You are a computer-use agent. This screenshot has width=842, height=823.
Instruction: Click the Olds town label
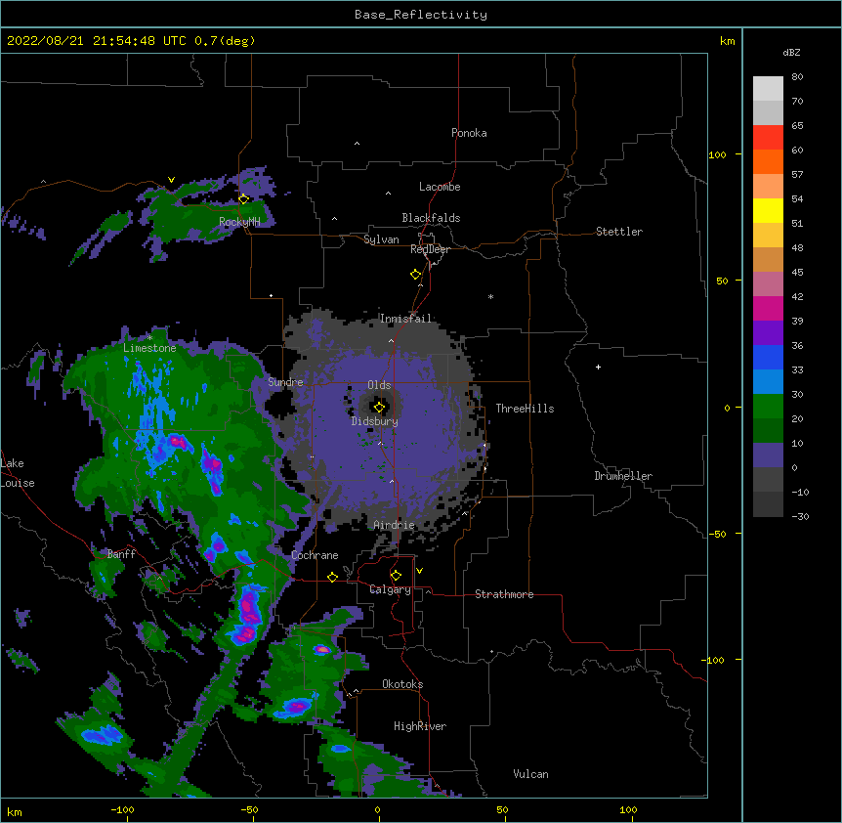pos(379,385)
